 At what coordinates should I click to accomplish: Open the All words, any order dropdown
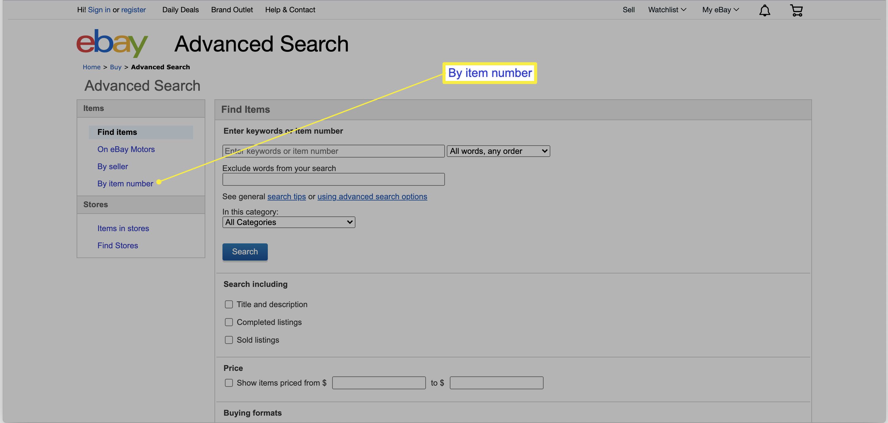tap(498, 151)
